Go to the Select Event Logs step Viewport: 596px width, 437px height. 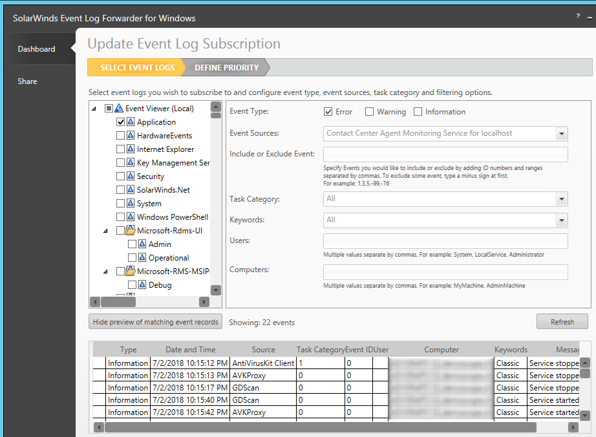point(137,68)
